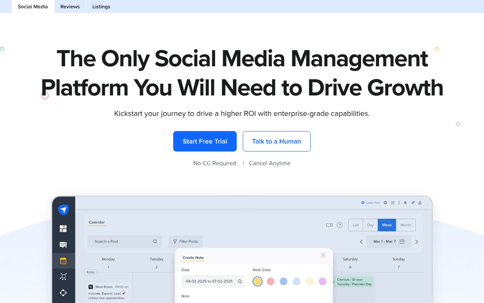Screen dimensions: 484x303
Task: Select the cream note color swatch
Action: [310, 281]
